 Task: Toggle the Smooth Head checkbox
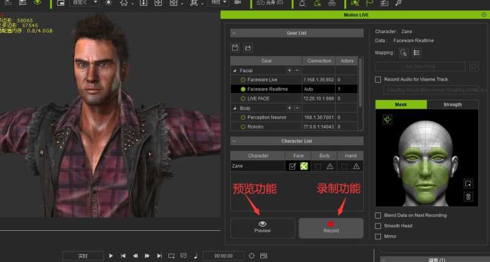(x=378, y=226)
